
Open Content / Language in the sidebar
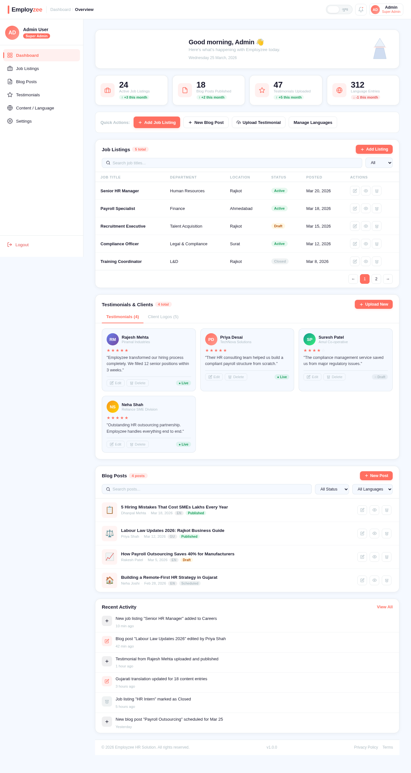coord(41,108)
